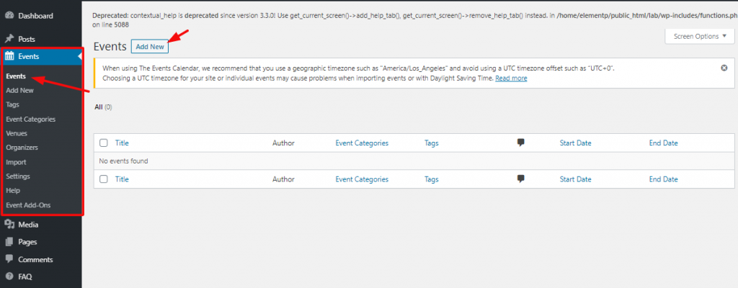This screenshot has width=738, height=288.
Task: Click the Add New button beside Events heading
Action: coord(150,47)
